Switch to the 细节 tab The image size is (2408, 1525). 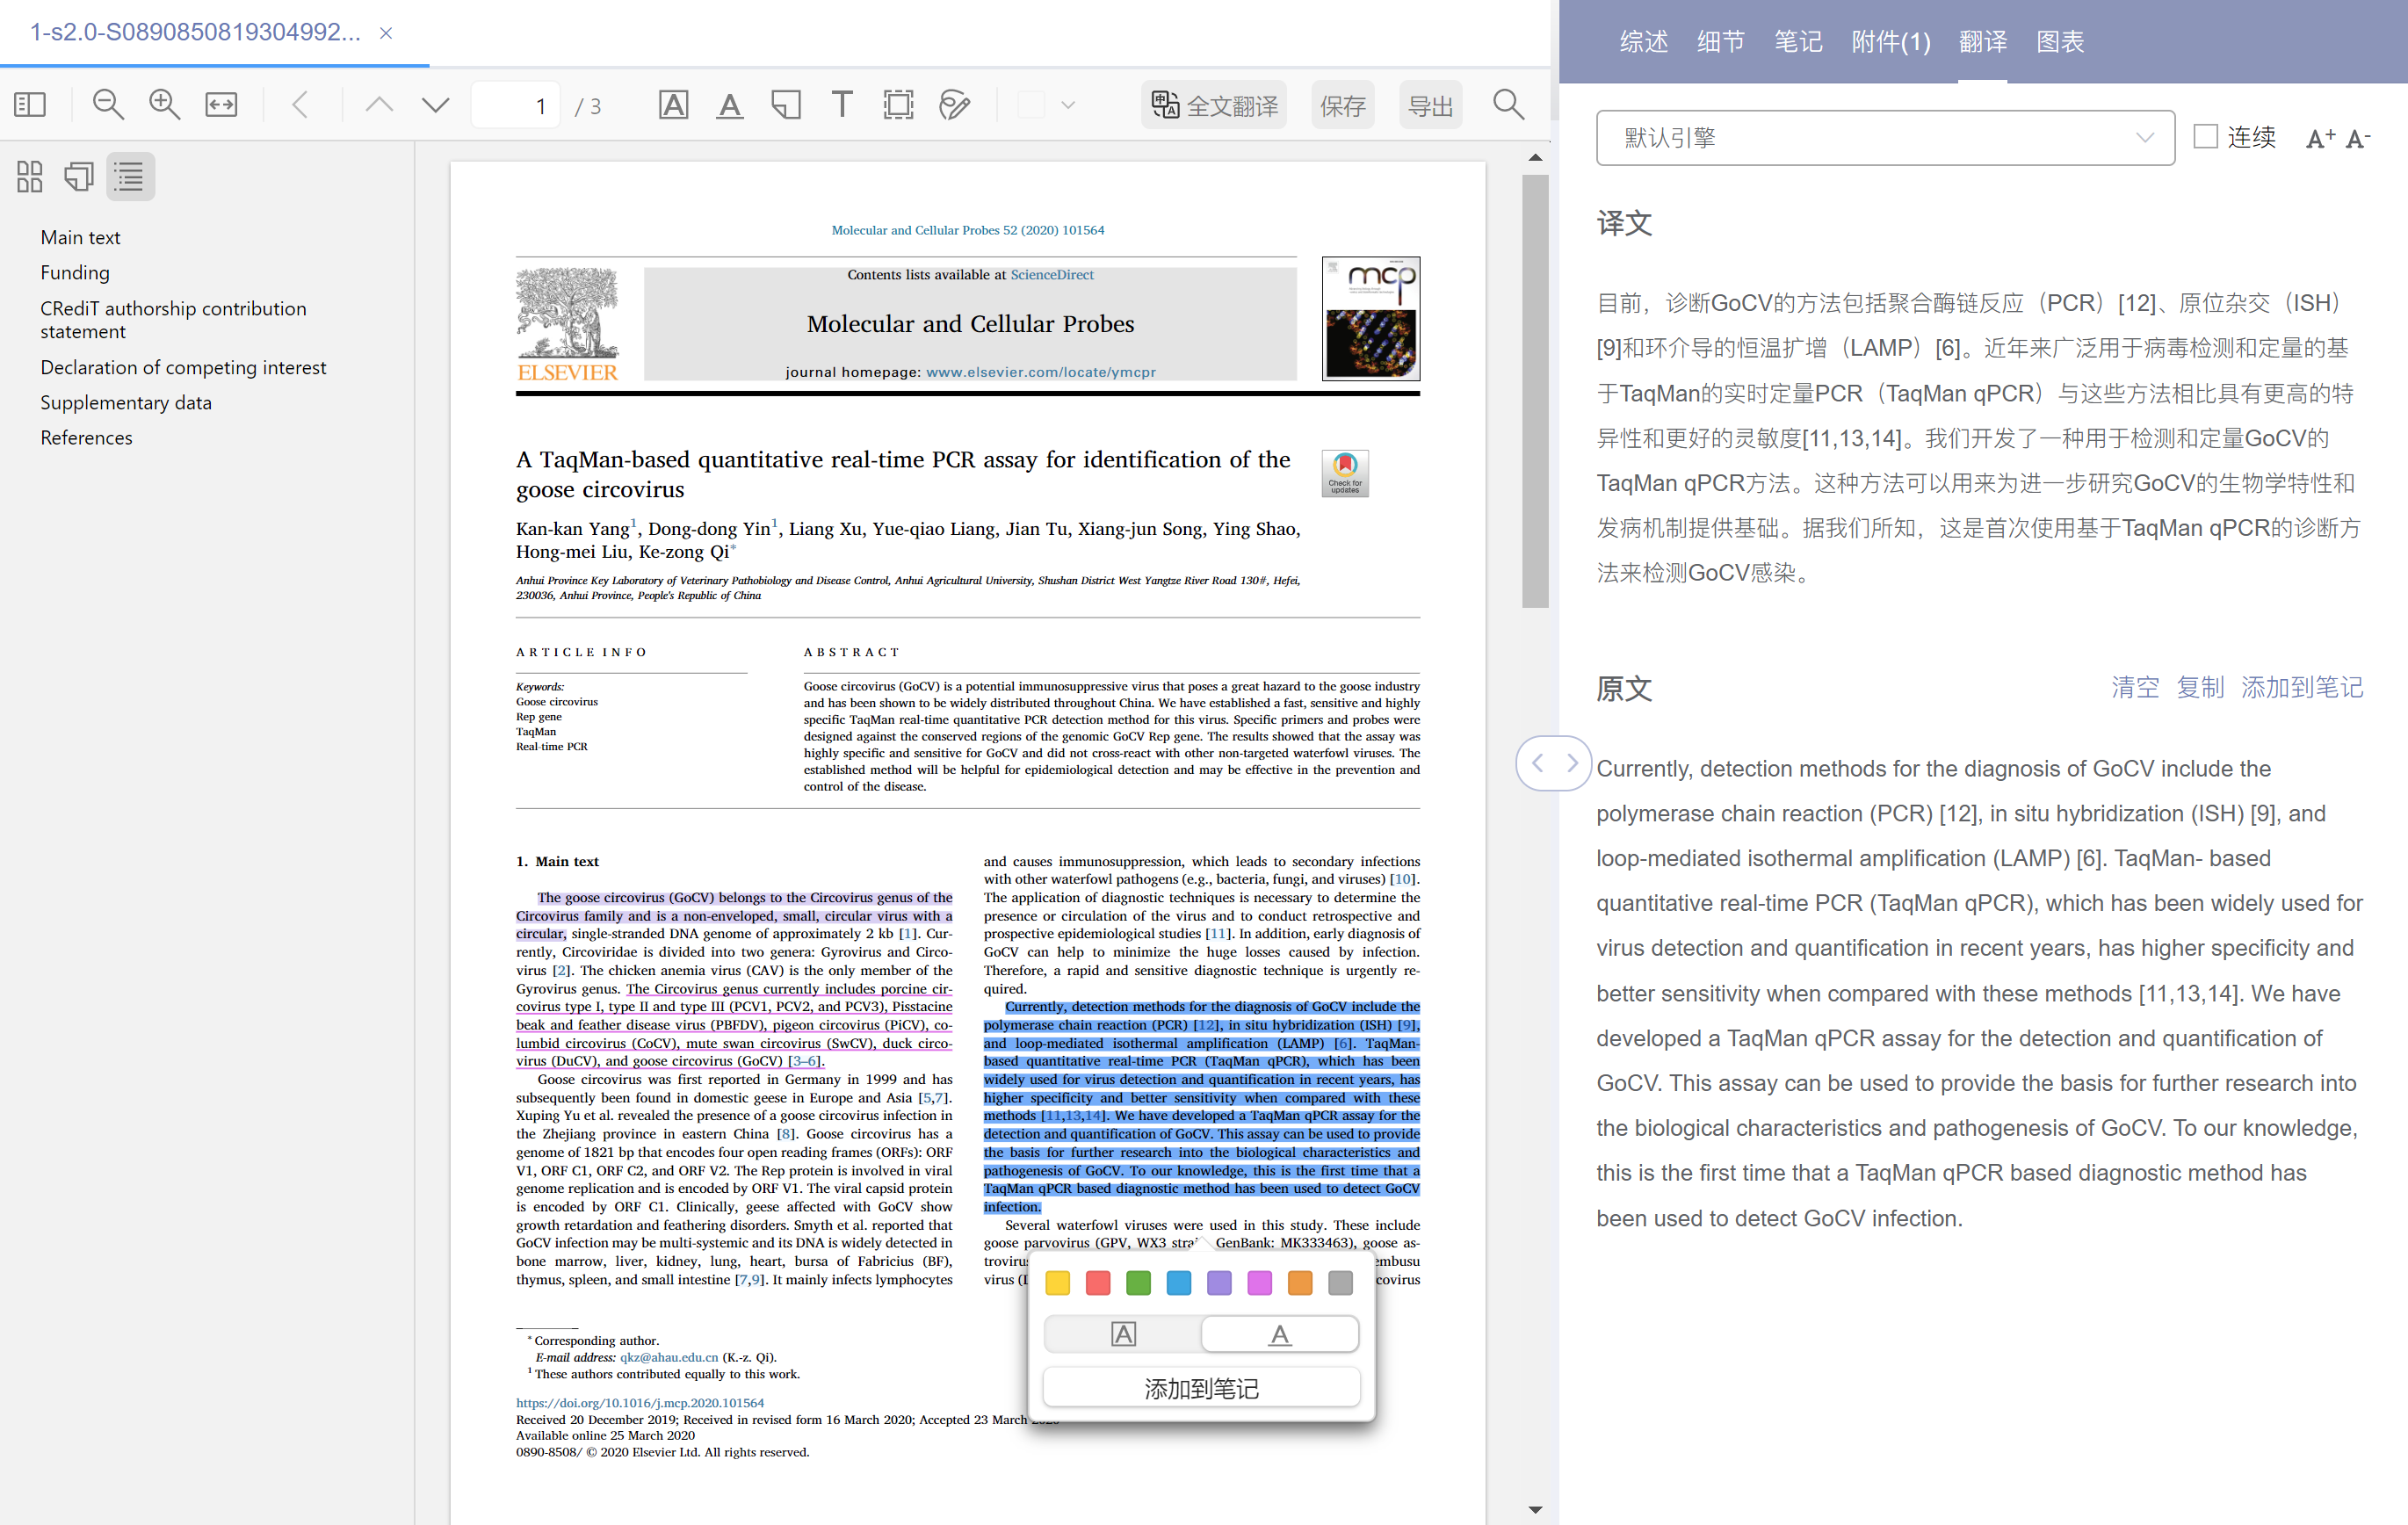click(1721, 41)
